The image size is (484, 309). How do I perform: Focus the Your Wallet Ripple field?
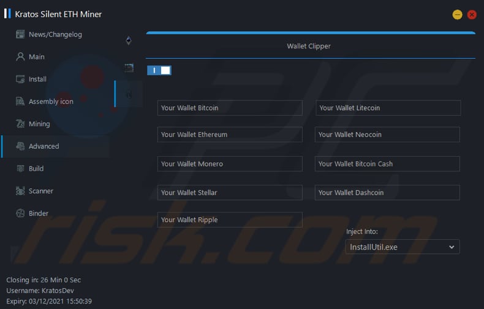[230, 220]
